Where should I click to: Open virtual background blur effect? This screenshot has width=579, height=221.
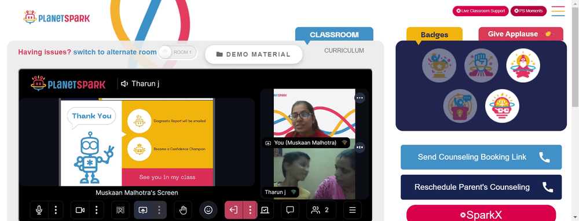[x=120, y=210]
